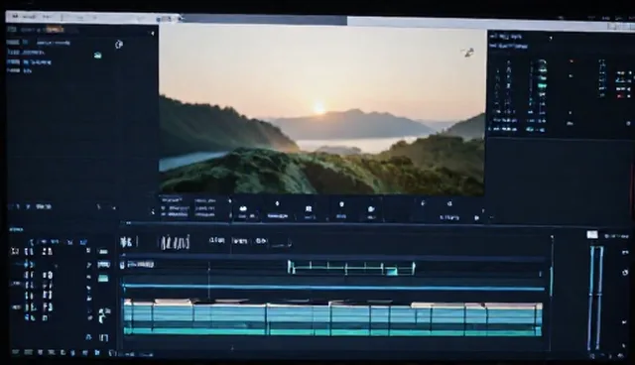
Task: Click the small teal icon in the upper-left panel
Action: (x=97, y=56)
